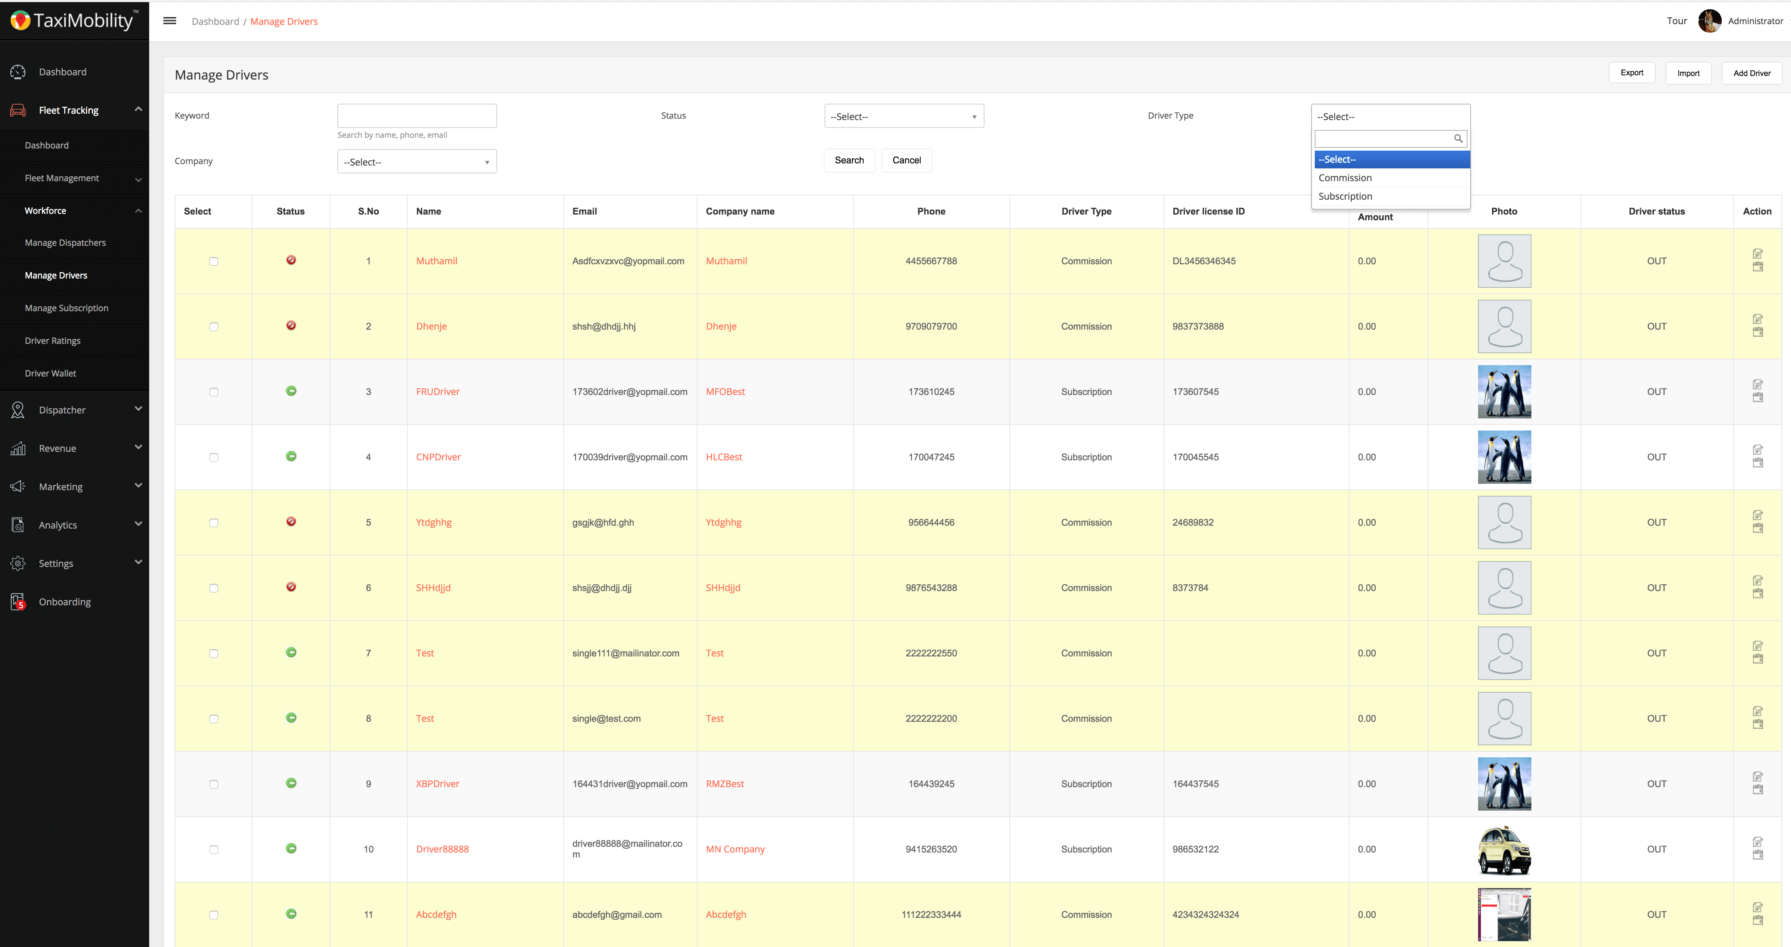
Task: Click the Cancel button
Action: point(907,160)
